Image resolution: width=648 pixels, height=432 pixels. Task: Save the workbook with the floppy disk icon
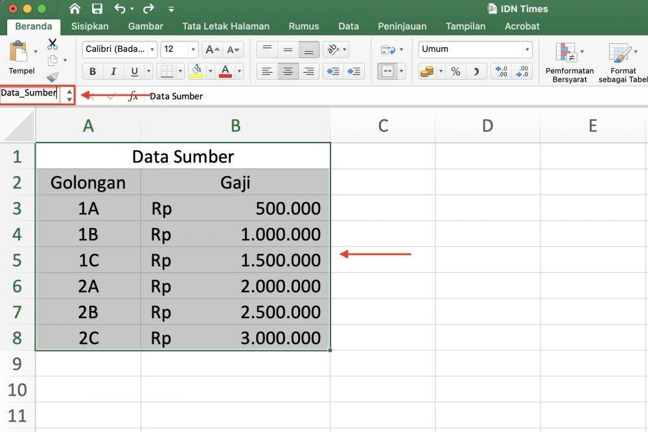tap(97, 8)
